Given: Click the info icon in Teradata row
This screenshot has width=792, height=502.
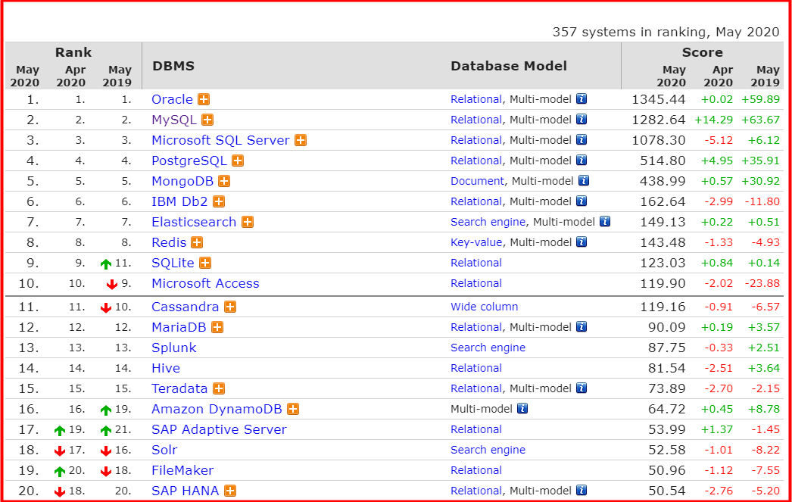Looking at the screenshot, I should (x=582, y=388).
